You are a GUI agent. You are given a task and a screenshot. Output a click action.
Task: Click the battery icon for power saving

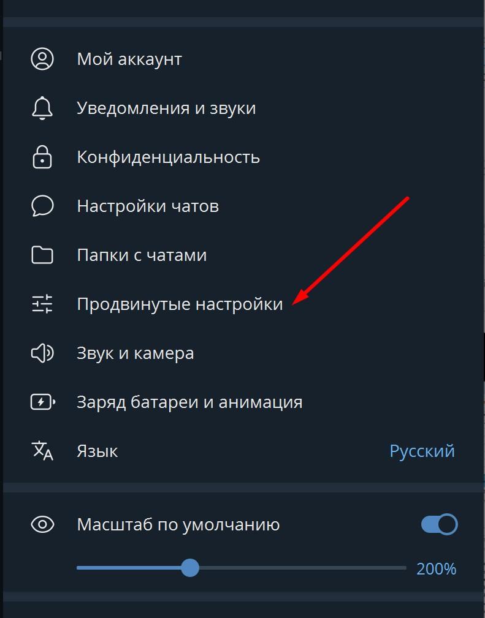click(43, 402)
